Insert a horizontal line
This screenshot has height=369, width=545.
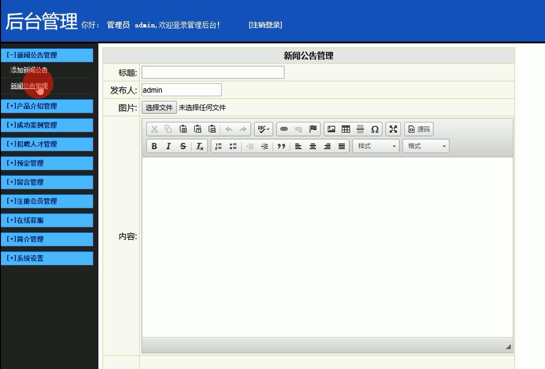pos(361,129)
